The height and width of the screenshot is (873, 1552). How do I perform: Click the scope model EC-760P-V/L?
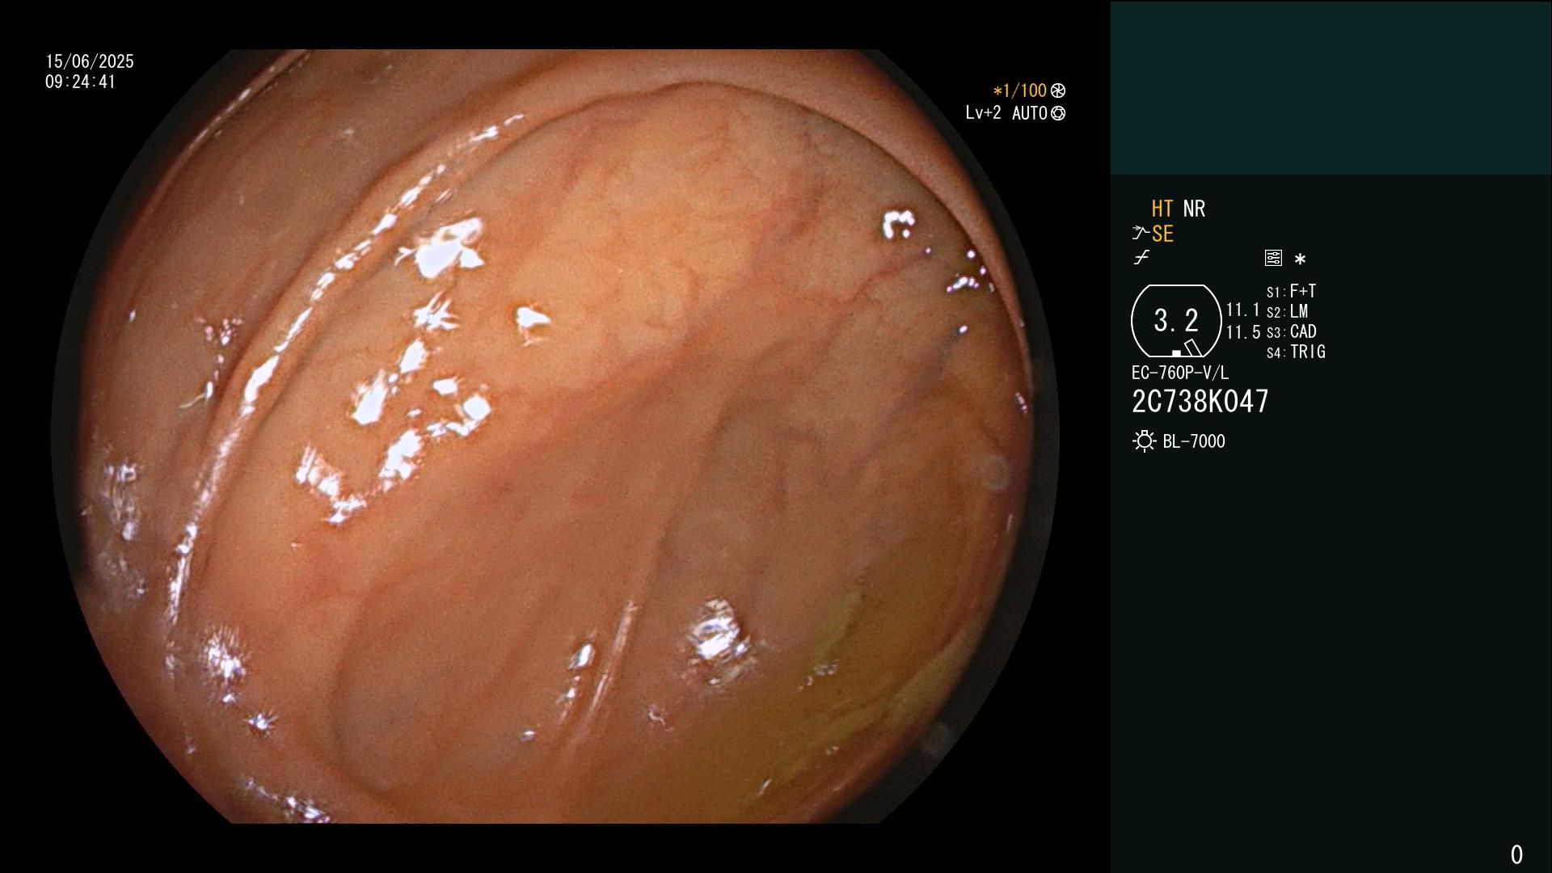[1179, 373]
